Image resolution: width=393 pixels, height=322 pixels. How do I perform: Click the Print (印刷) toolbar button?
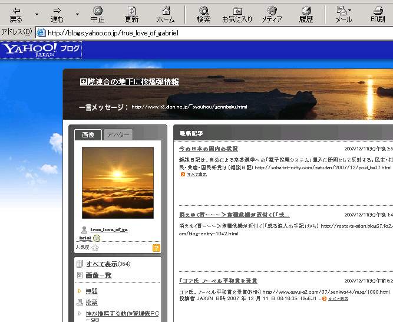pyautogui.click(x=378, y=15)
